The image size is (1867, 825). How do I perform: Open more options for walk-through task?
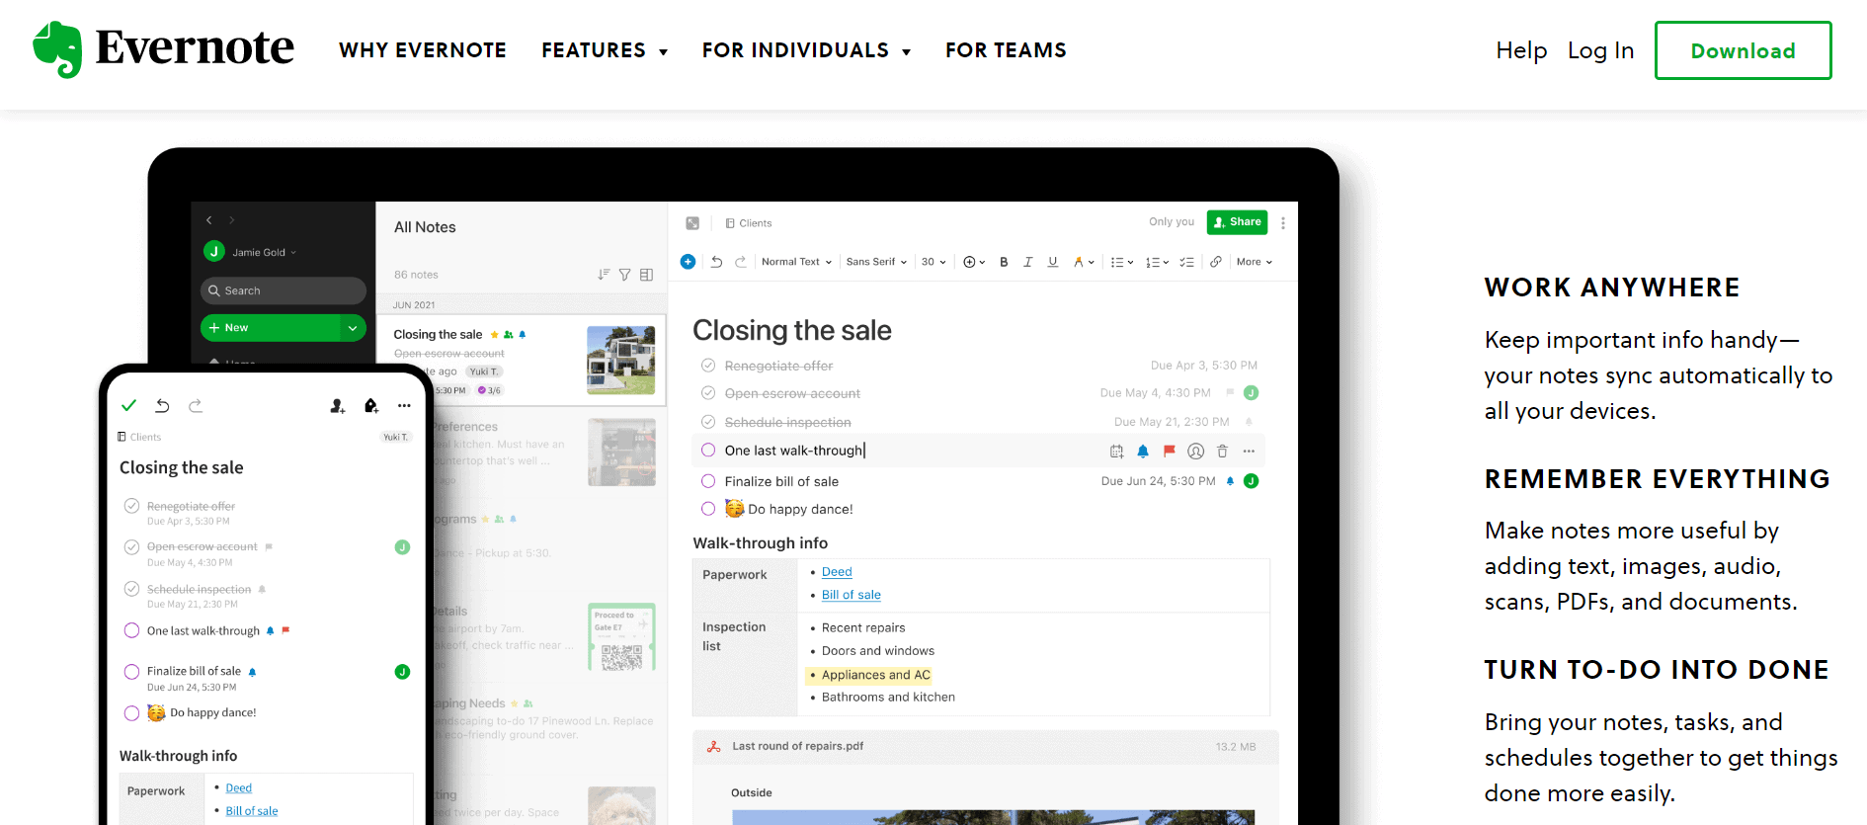click(x=1249, y=452)
